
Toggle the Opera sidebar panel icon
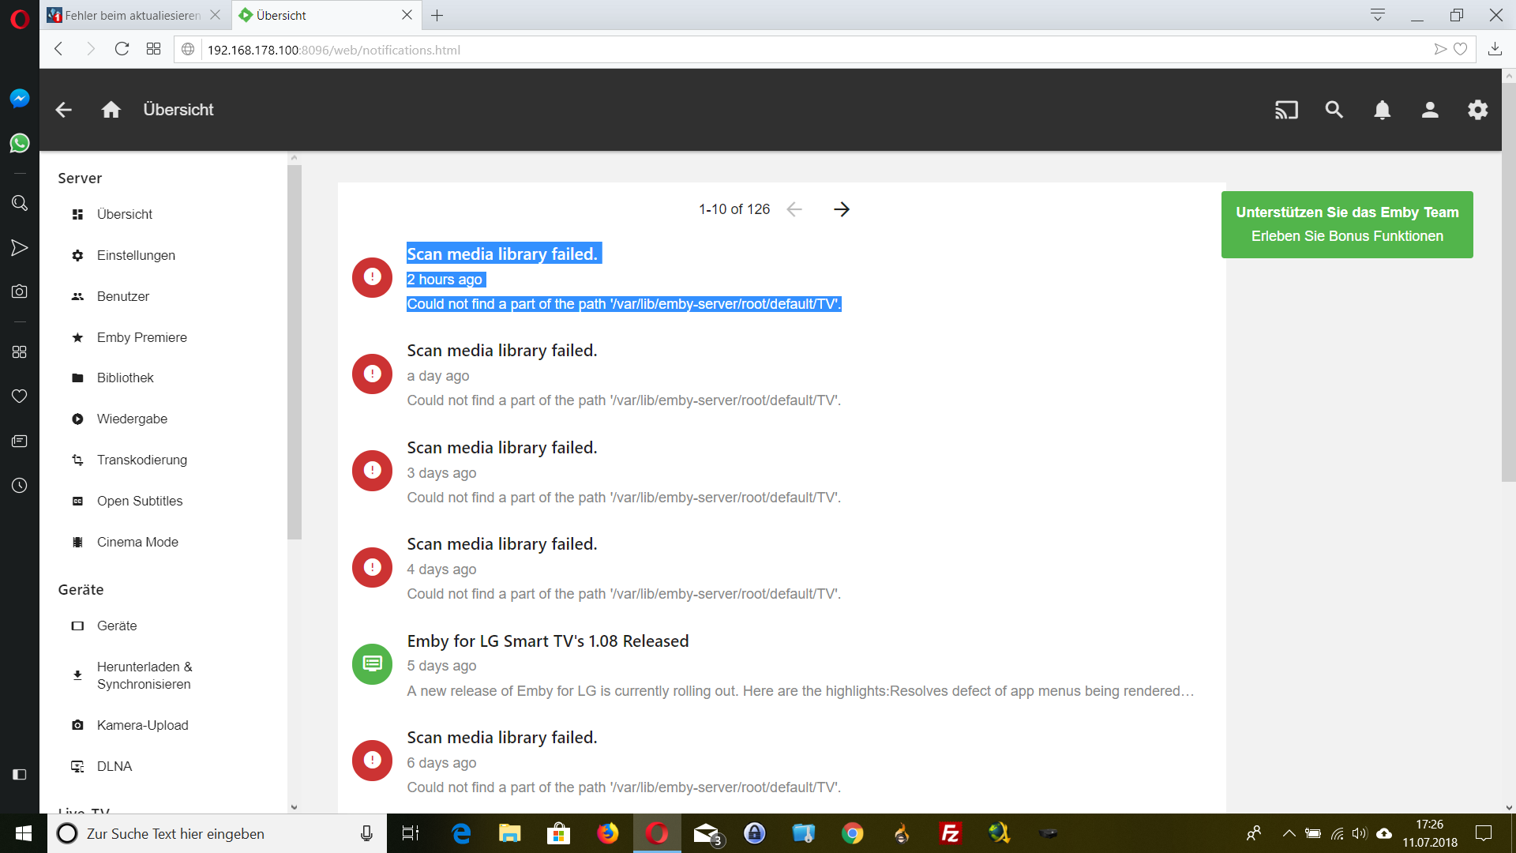[x=20, y=774]
